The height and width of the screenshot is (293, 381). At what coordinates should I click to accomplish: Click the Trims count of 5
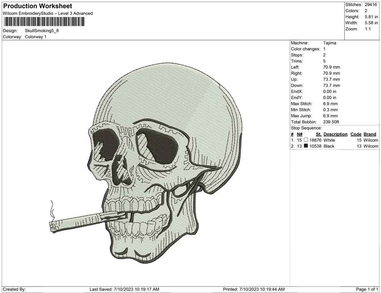tap(324, 61)
